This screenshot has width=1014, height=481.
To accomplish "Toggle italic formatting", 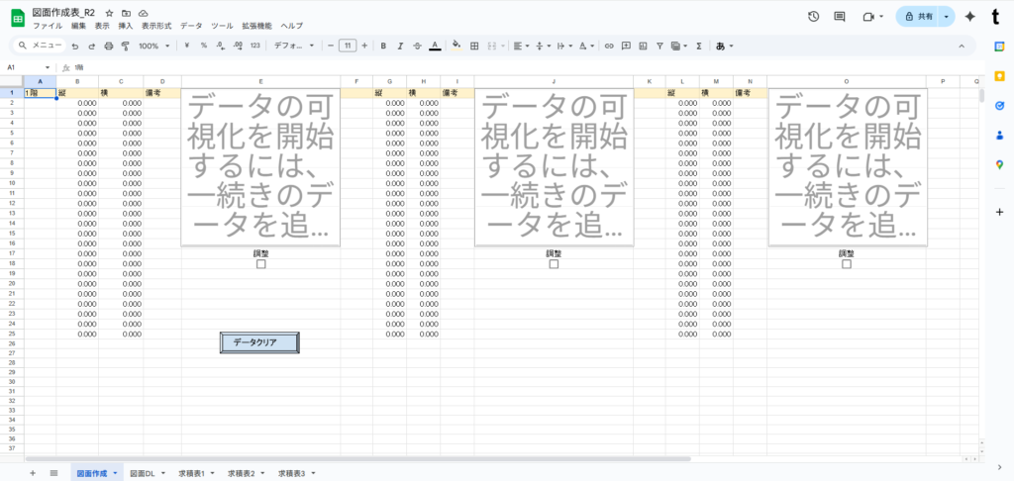I will point(400,46).
